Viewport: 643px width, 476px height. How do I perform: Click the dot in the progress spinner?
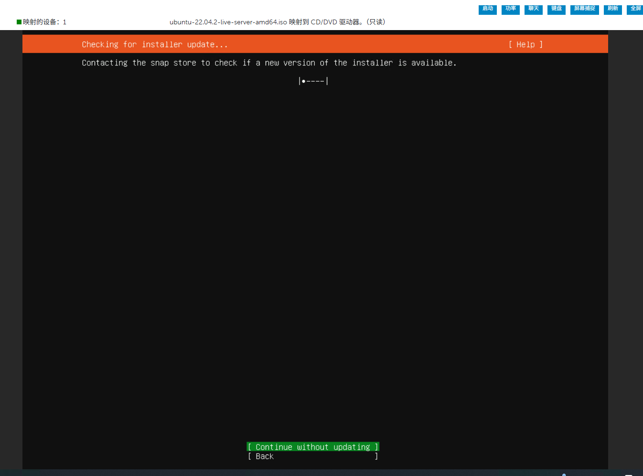click(303, 81)
